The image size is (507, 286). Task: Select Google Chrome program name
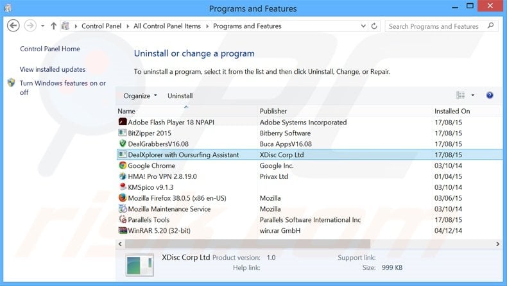coord(151,165)
